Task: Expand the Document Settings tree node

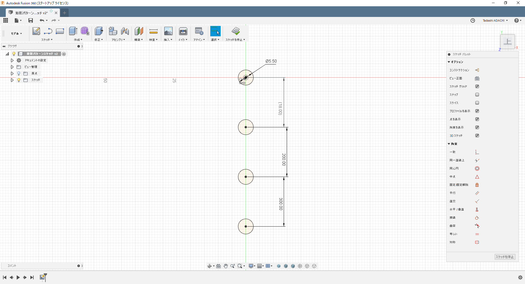Action: pyautogui.click(x=12, y=60)
